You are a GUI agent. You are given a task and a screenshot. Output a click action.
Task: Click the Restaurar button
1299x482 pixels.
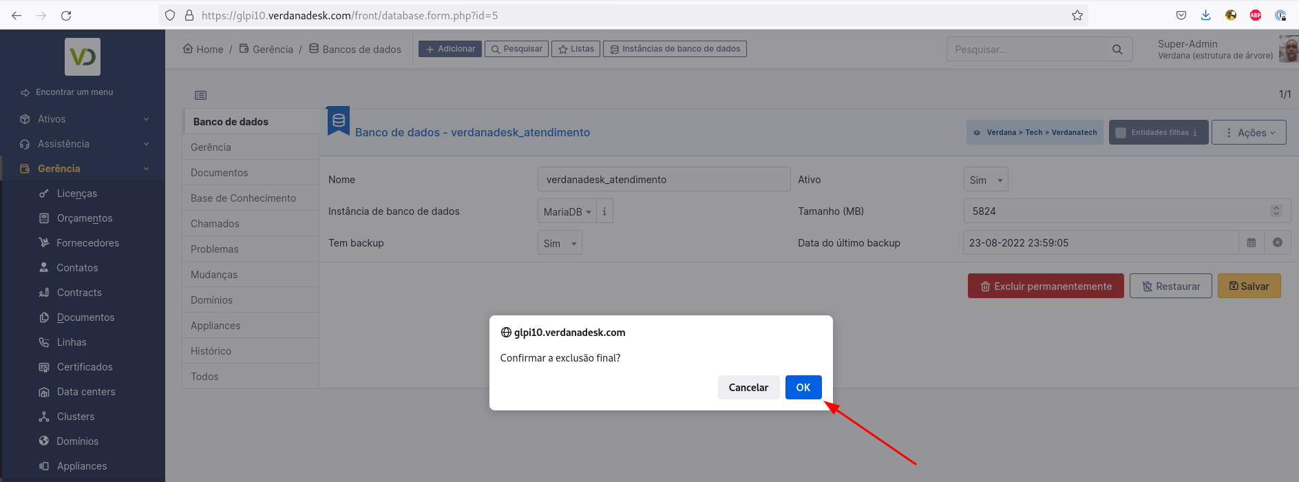[1171, 286]
